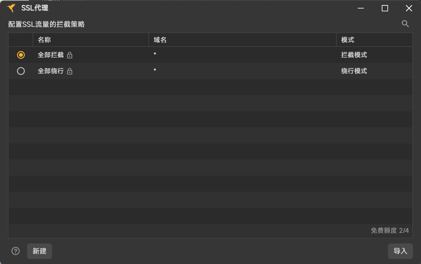Open help via the question mark icon

[x=16, y=251]
